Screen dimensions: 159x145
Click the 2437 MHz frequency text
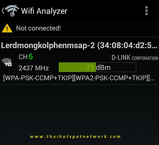(x=34, y=68)
